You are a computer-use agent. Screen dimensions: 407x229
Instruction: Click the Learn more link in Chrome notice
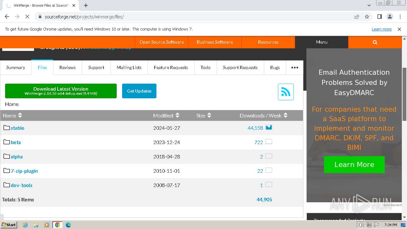pyautogui.click(x=382, y=29)
